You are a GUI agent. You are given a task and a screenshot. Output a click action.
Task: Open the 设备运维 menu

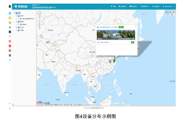[x=156, y=6]
